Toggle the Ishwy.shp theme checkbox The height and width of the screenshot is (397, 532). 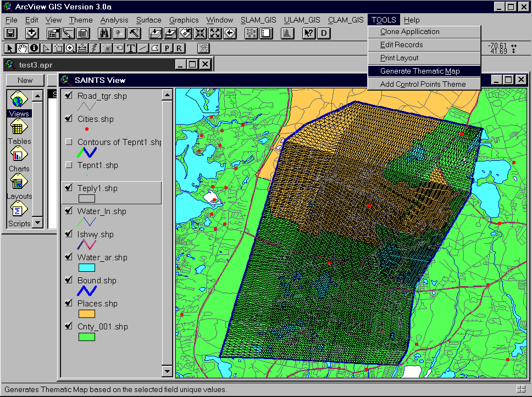(x=69, y=234)
